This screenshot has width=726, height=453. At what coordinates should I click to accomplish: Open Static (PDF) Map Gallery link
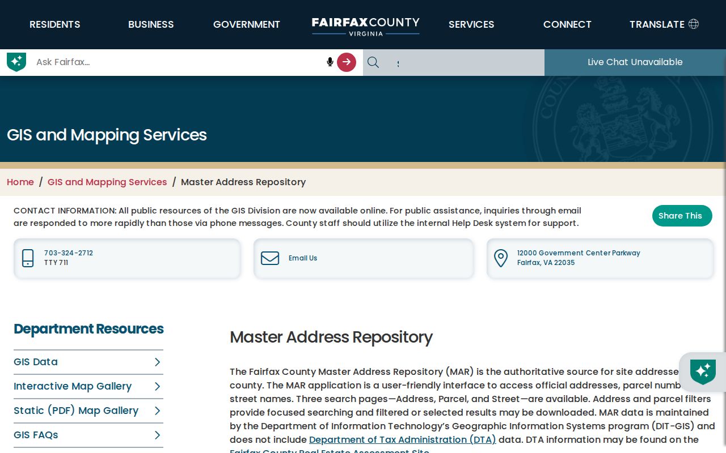pyautogui.click(x=76, y=411)
